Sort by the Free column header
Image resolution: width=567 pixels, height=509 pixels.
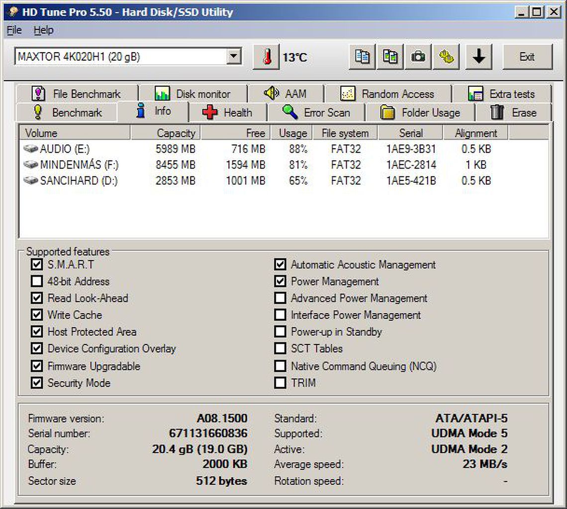coord(235,133)
